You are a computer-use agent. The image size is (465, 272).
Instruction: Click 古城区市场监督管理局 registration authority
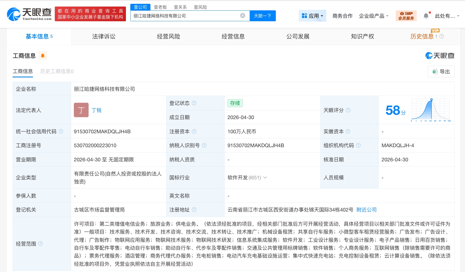(x=99, y=210)
